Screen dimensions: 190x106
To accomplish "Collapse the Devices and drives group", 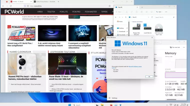I will [x=131, y=22].
